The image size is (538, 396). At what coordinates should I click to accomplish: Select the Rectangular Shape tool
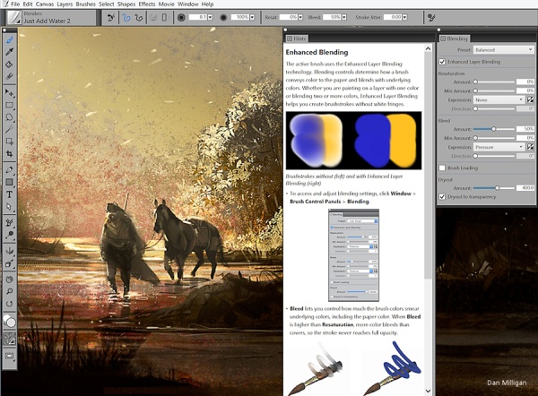[9, 182]
